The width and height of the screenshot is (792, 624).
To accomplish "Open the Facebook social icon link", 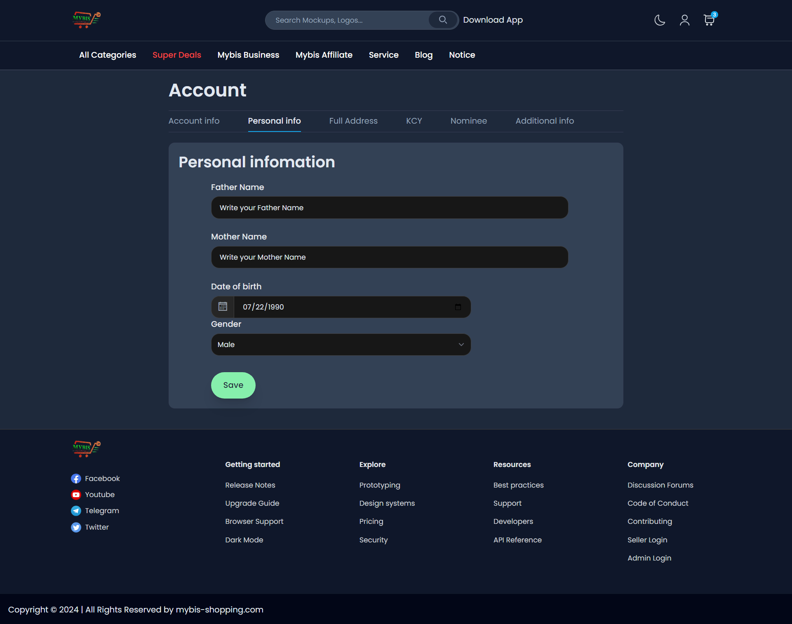I will pos(76,479).
